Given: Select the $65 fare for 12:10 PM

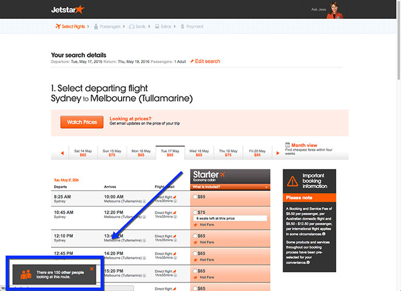Looking at the screenshot, I should [x=196, y=236].
